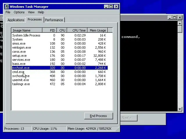Click scroll down arrow in command window

pos(180,109)
